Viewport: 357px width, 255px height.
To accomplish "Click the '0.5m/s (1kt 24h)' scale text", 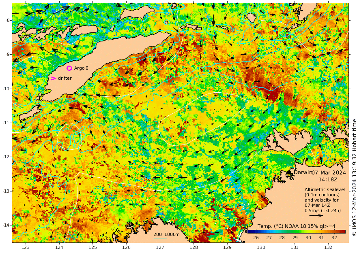I will coord(323,210).
